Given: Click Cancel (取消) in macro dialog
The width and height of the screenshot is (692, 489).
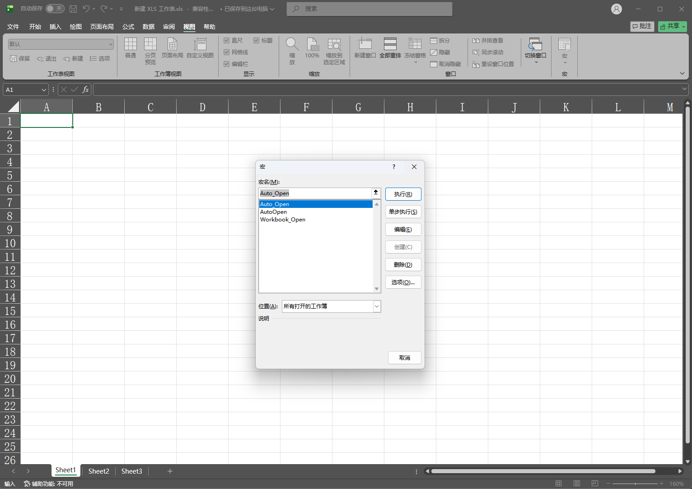Looking at the screenshot, I should point(405,358).
